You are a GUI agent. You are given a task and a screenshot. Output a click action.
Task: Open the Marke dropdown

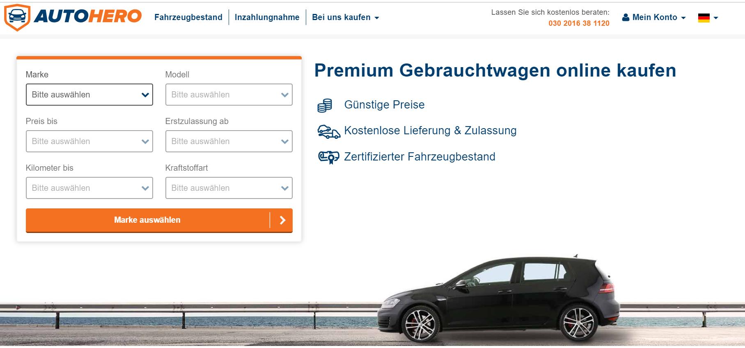point(89,95)
